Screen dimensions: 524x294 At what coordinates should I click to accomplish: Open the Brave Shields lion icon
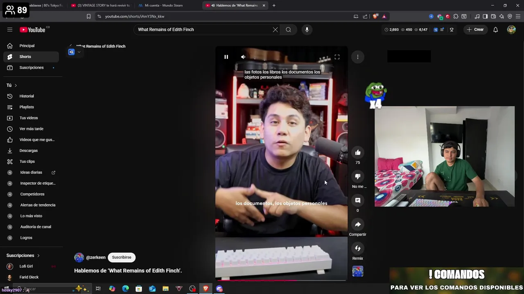point(375,16)
